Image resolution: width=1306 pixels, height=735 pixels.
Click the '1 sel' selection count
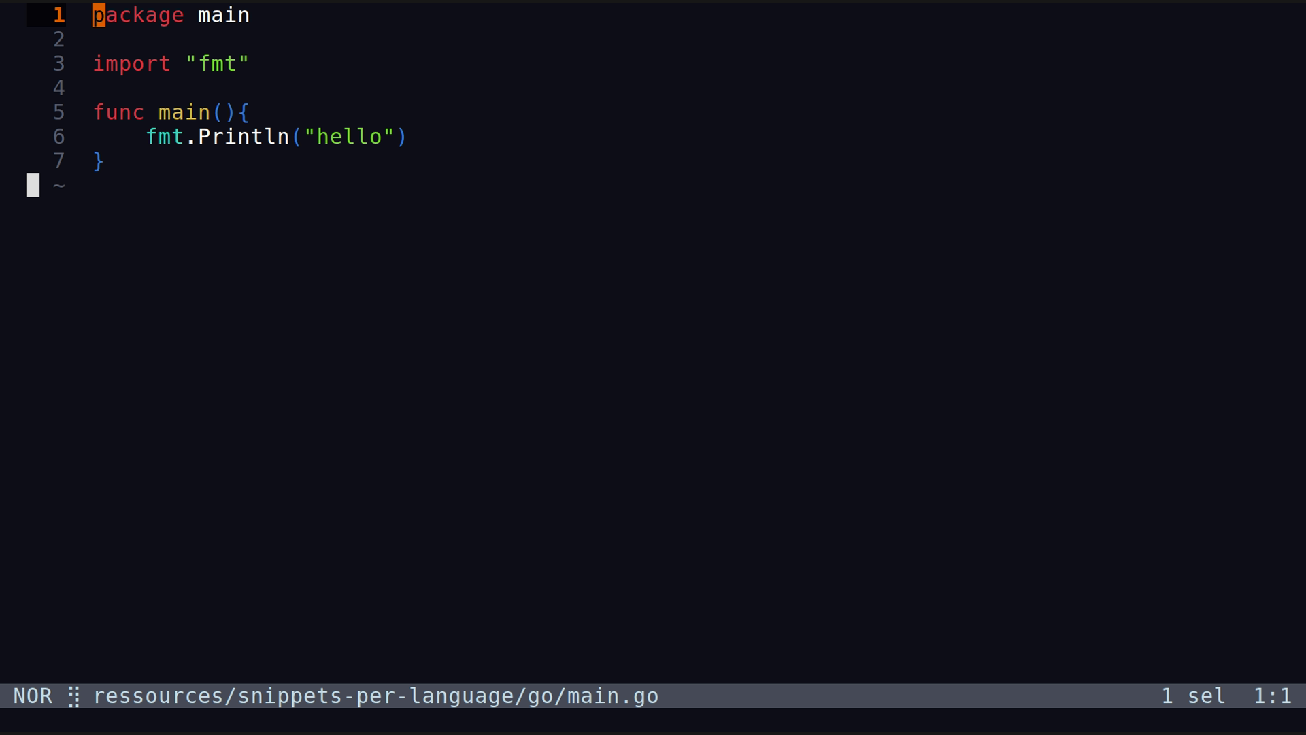1193,696
